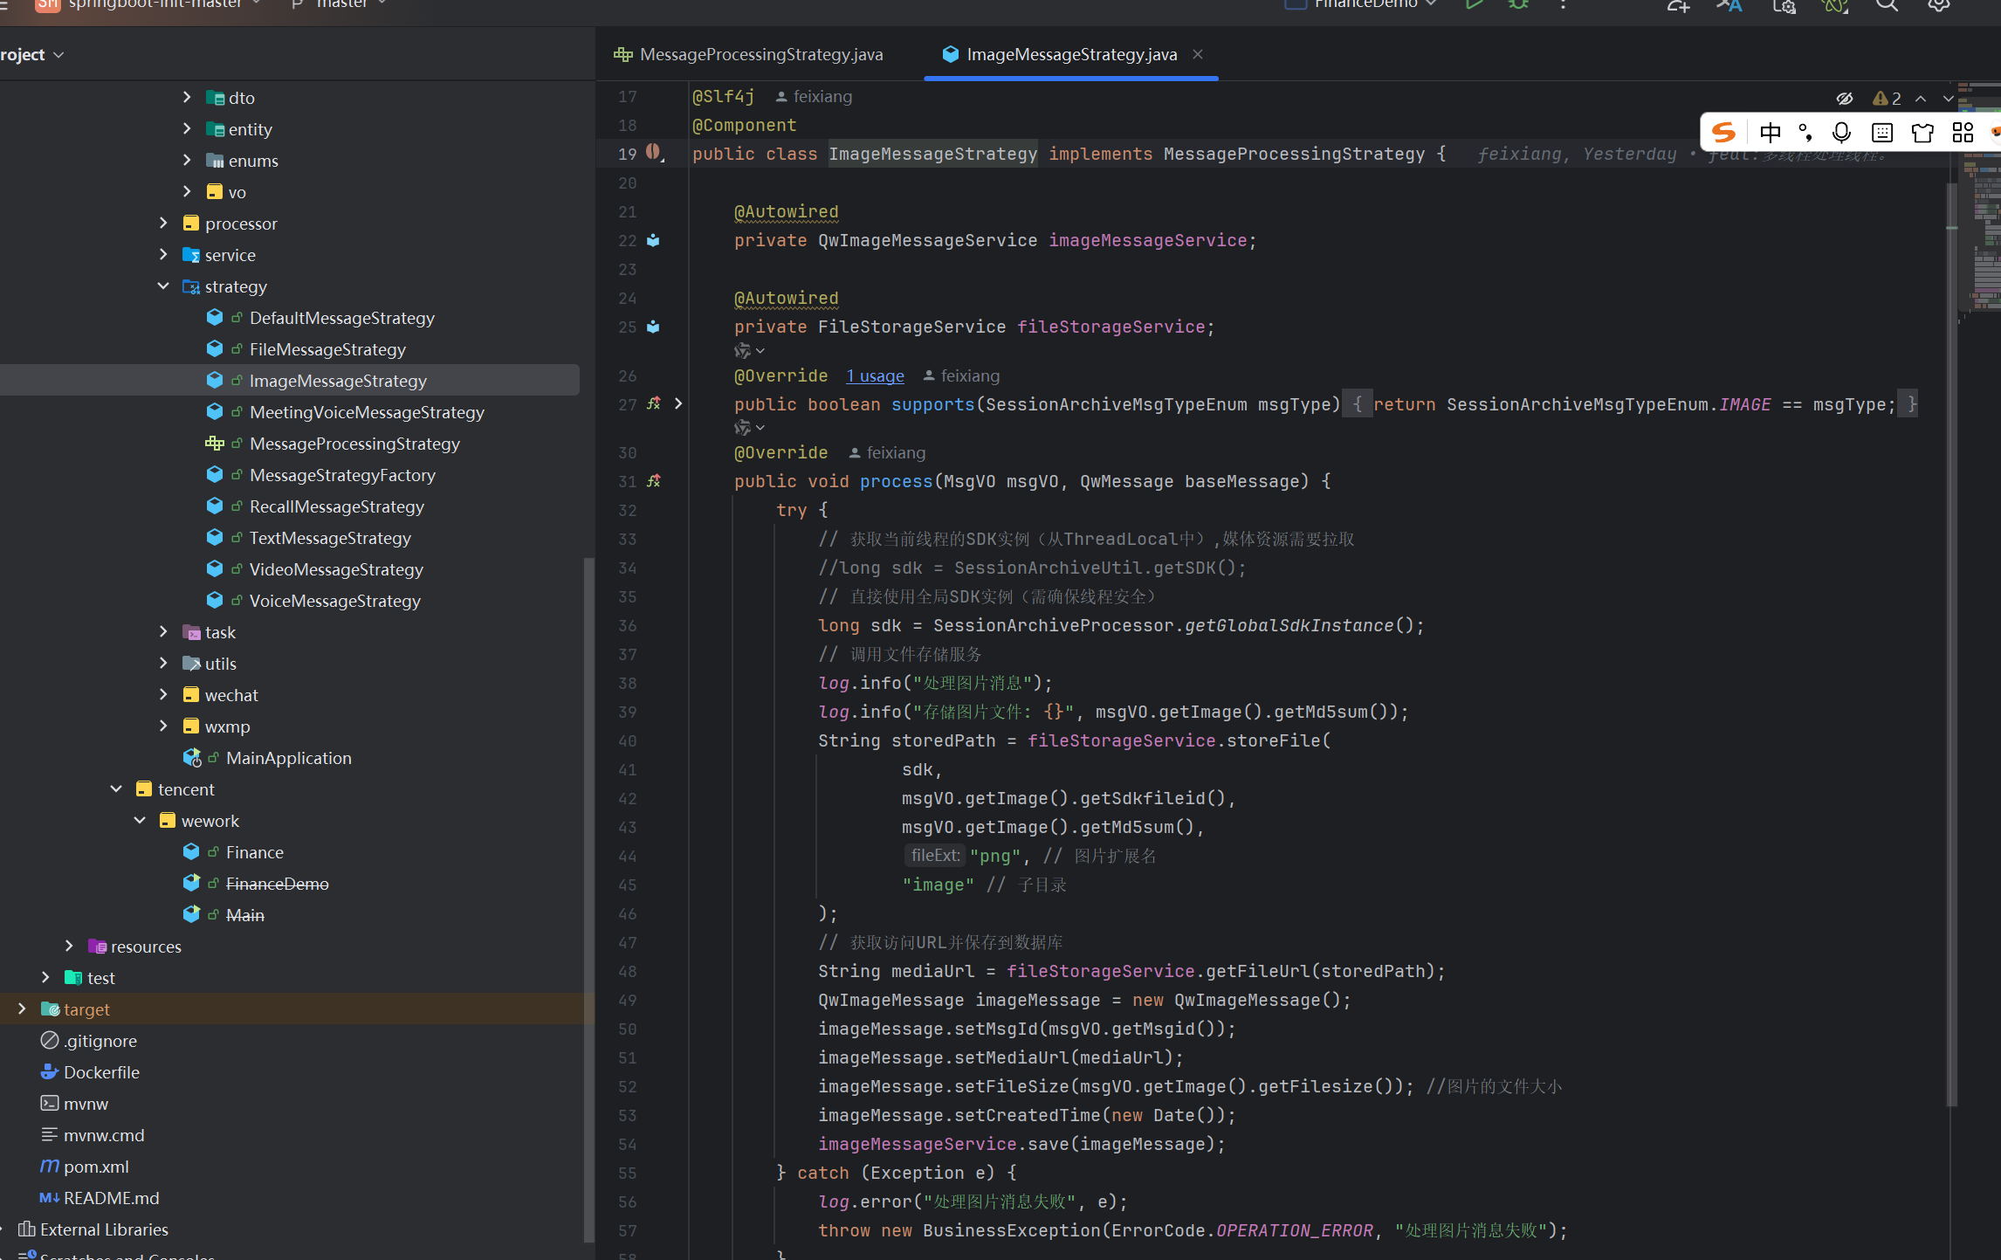This screenshot has width=2001, height=1260.
Task: Expand the processor folder
Action: 163,223
